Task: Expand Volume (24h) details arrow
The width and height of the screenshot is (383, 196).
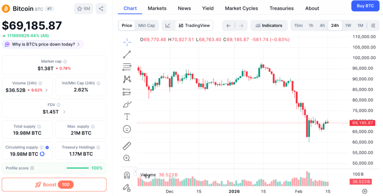Action: pyautogui.click(x=46, y=90)
